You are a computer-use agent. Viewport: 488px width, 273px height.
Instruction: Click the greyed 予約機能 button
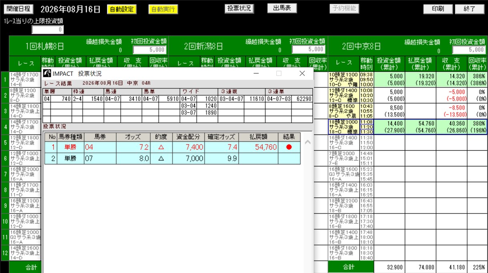pos(344,8)
